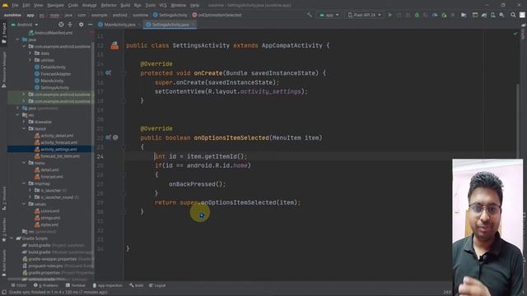
Task: Click fold marker beside line 15 onCreate
Action: 124,73
